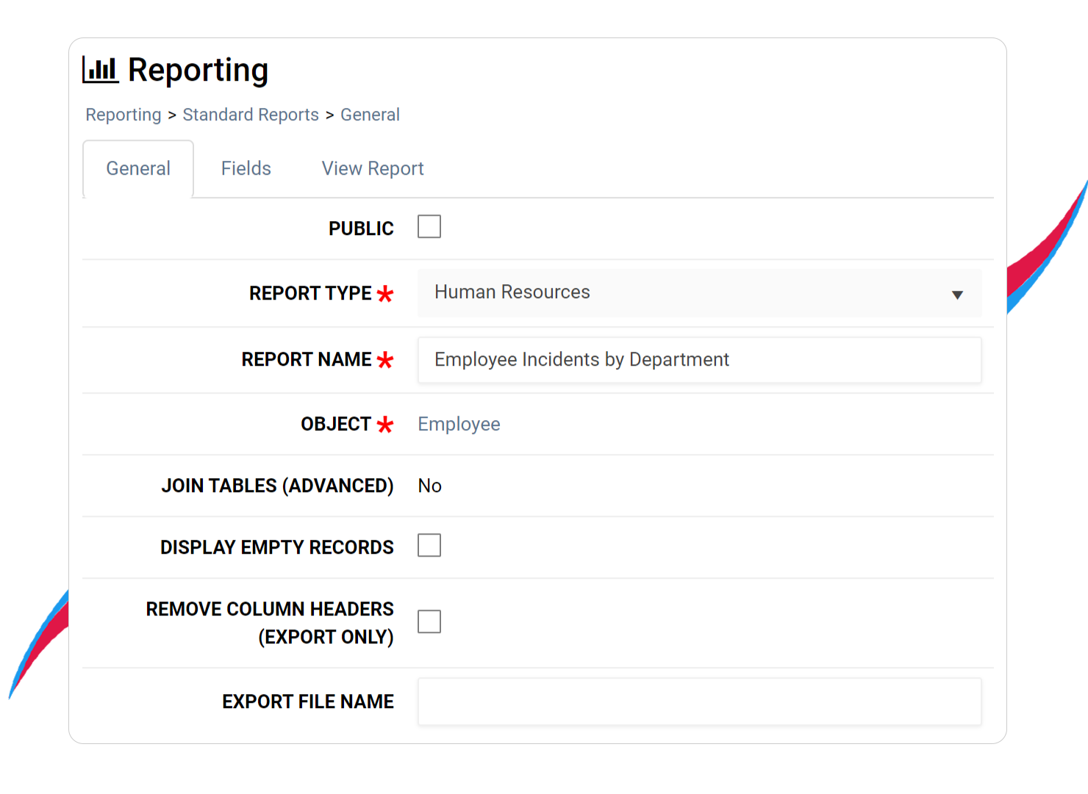Viewport: 1088px width, 794px height.
Task: Click the REPORT NAME label
Action: (x=307, y=359)
